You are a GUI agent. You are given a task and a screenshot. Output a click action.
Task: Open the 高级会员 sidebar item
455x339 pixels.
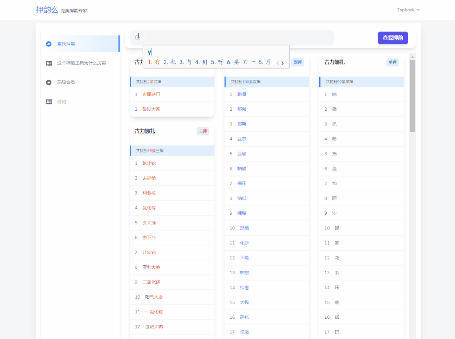[81, 82]
